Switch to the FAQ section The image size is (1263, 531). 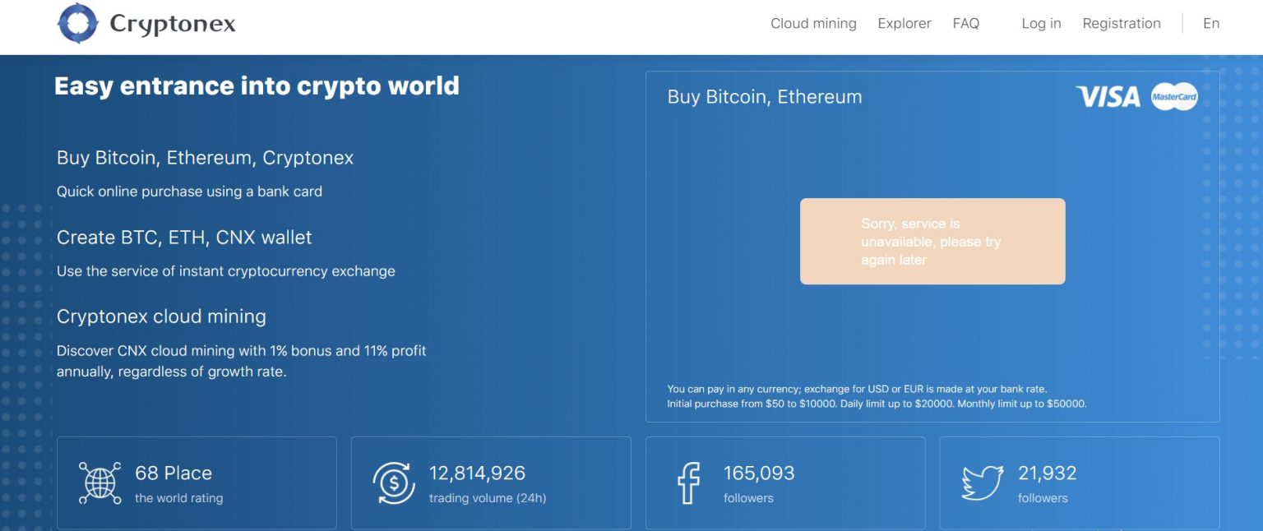pos(966,23)
